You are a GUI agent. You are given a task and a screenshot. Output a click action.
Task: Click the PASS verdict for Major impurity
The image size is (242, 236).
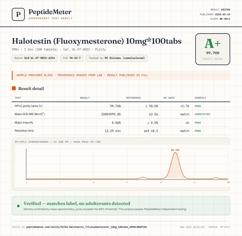tap(198, 123)
